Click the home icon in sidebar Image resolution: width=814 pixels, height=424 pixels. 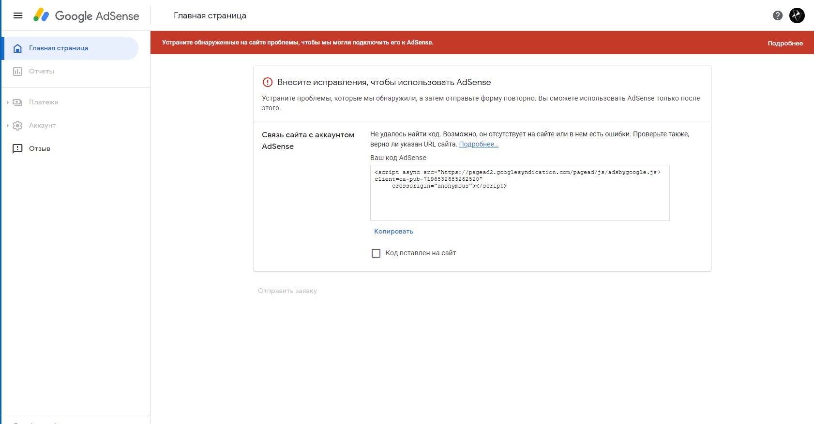pos(17,48)
